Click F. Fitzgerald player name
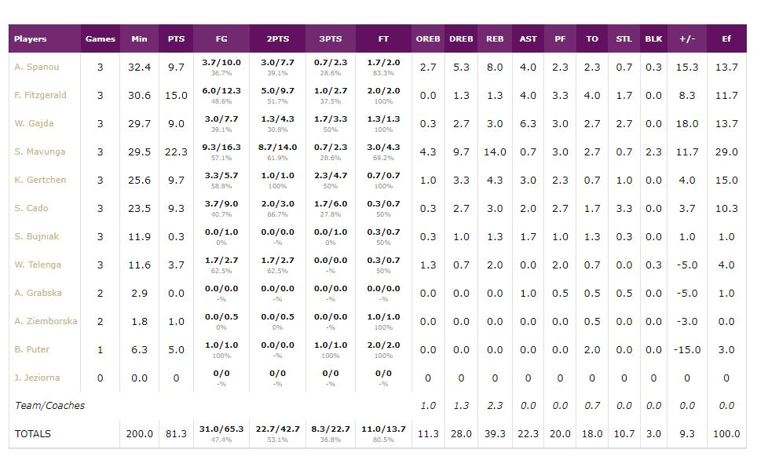 click(x=40, y=95)
